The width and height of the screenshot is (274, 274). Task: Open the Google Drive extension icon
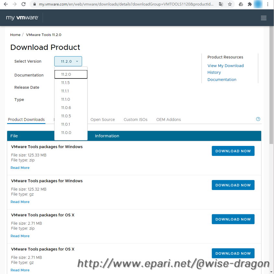[241, 4]
